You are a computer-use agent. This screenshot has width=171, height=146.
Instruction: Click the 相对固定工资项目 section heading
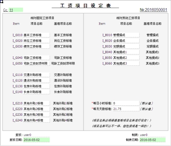tap(42, 18)
